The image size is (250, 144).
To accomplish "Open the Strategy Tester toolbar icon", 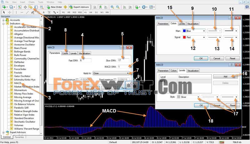I will pyautogui.click(x=42, y=7).
